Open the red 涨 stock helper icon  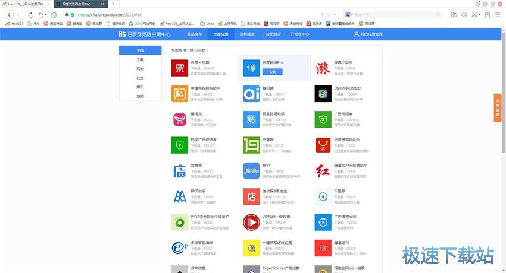click(323, 68)
